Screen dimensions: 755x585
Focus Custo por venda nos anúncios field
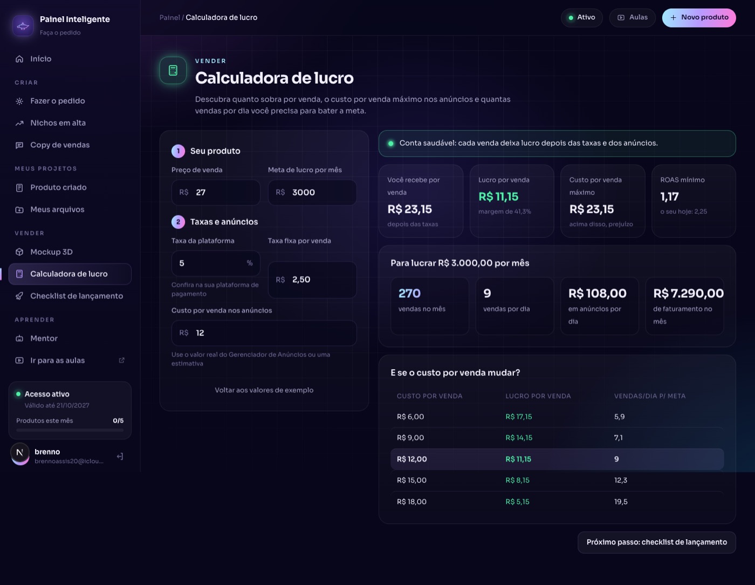(264, 333)
